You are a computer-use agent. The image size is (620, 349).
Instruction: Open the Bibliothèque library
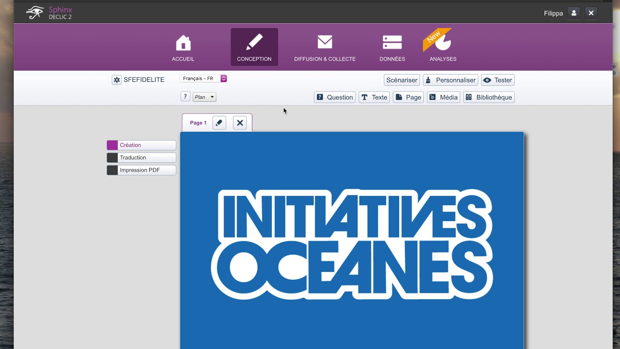(x=489, y=97)
